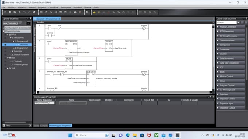Click the zoom in magnifier icon

pos(145,12)
